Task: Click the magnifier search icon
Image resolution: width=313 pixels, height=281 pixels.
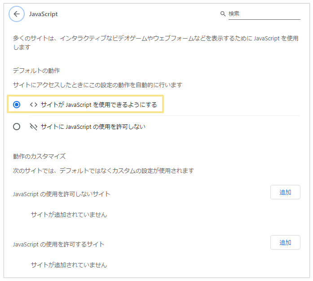Action: point(223,14)
